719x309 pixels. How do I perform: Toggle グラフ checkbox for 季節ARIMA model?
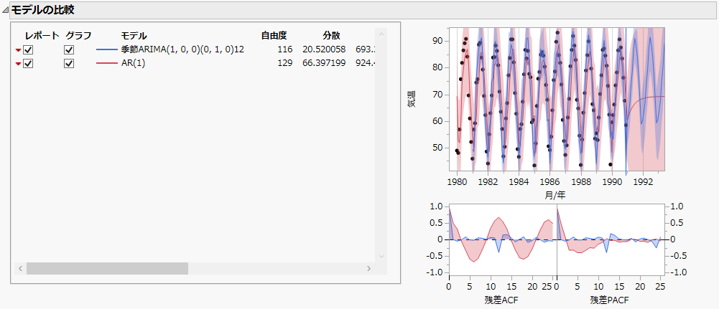69,50
